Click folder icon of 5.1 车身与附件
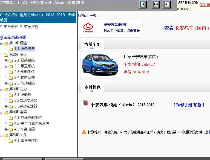 point(11,141)
